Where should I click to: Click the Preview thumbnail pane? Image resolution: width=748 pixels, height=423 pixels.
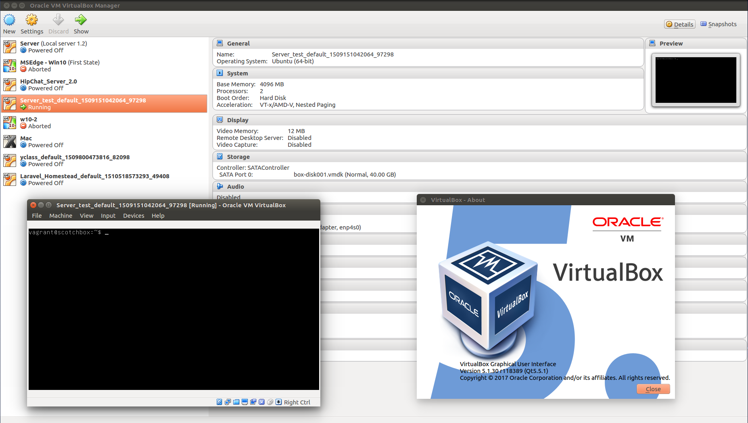[x=696, y=79]
